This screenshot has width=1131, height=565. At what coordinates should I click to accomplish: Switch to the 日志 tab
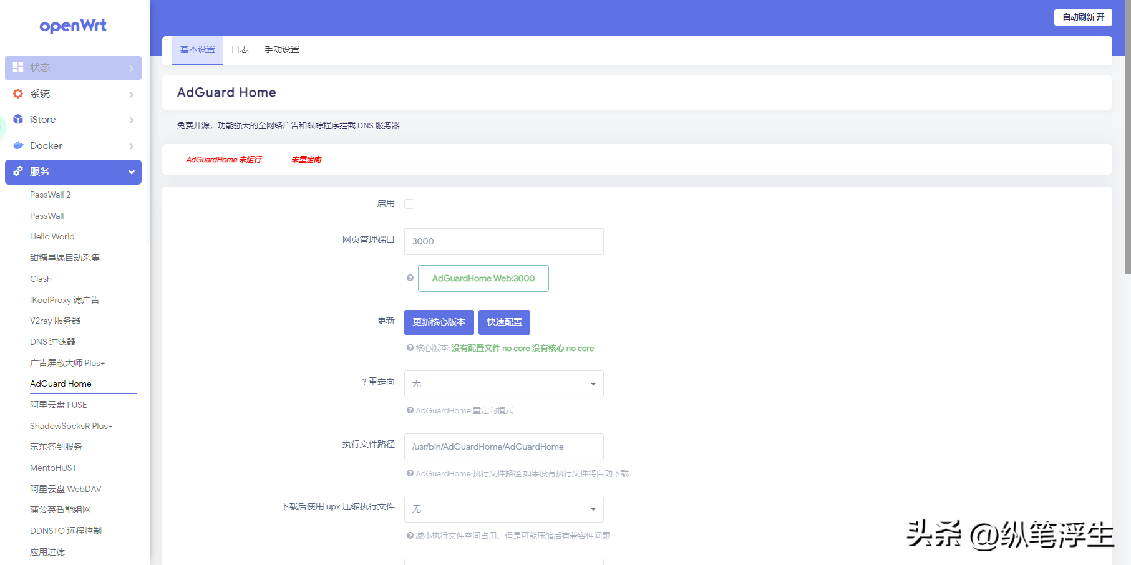tap(240, 50)
